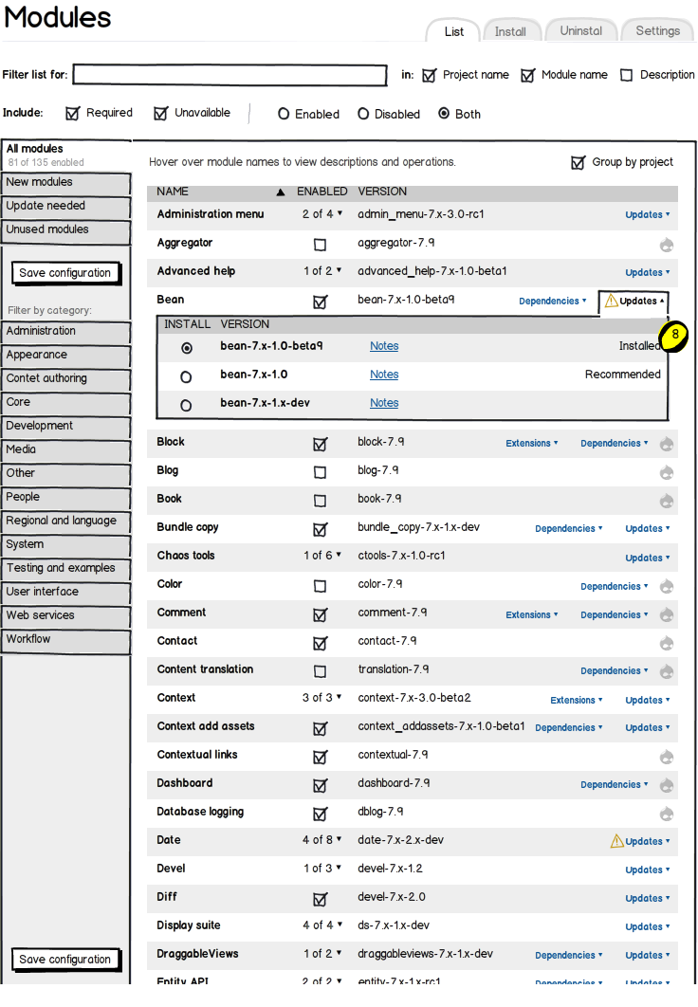The width and height of the screenshot is (698, 1007).
Task: Open Notes link for bean-7.x-1.0
Action: click(384, 375)
